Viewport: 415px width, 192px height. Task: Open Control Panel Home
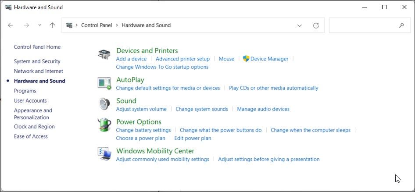(x=37, y=47)
